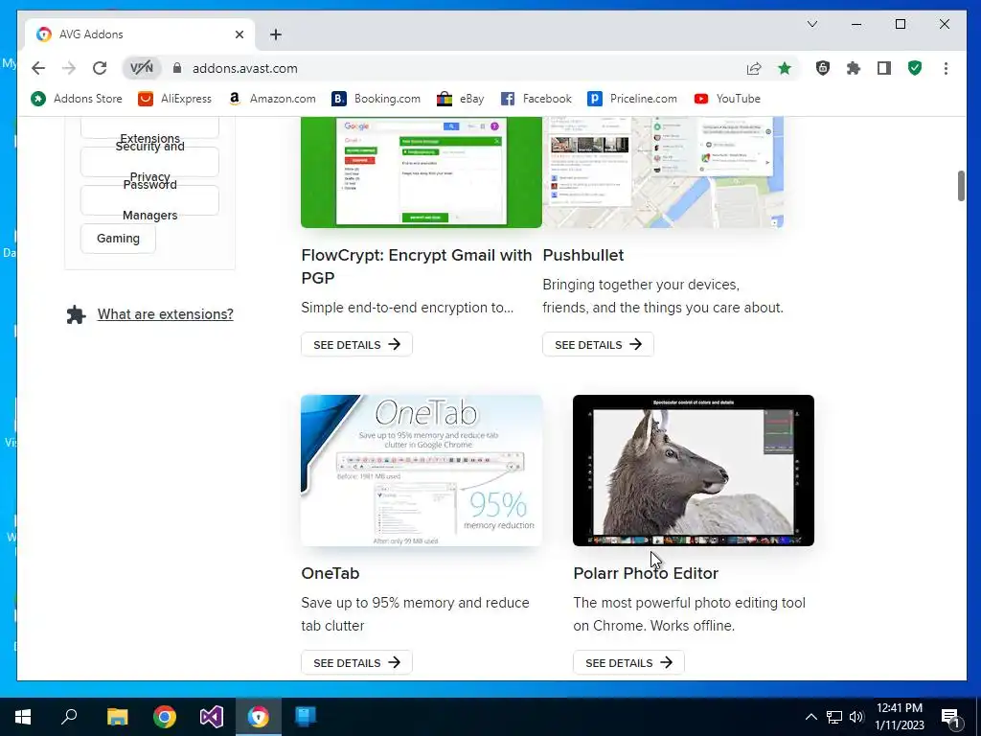Click the page vertical scrollbar thumb

[961, 186]
